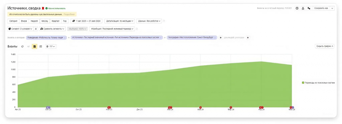Open the 'Сегмент: 3 условия' dropdown
342x124 pixels.
pyautogui.click(x=20, y=29)
